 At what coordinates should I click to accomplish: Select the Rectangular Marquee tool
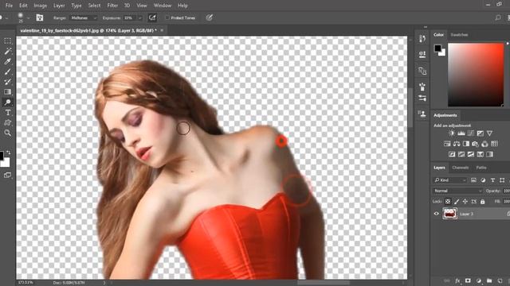pyautogui.click(x=7, y=41)
